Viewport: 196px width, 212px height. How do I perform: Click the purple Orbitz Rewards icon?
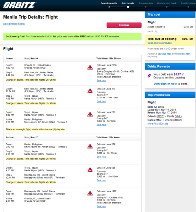tap(149, 76)
